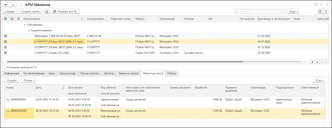Focus the Поиск (Ctrl+F) search field

[x=258, y=12]
